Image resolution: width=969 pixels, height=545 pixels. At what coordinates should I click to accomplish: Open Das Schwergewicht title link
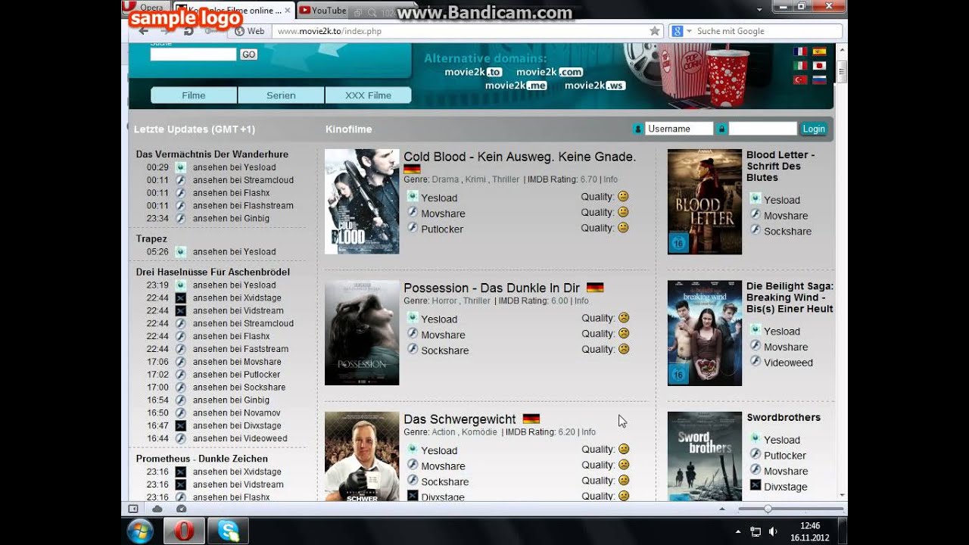460,419
